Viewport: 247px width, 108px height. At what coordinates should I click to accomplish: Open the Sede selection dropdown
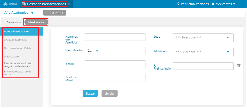(x=203, y=37)
